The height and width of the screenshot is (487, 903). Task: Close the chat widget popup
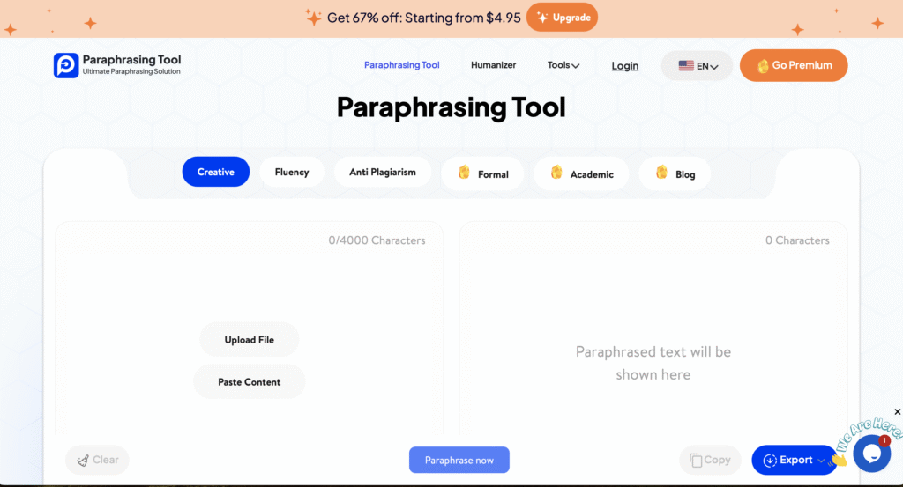(898, 412)
